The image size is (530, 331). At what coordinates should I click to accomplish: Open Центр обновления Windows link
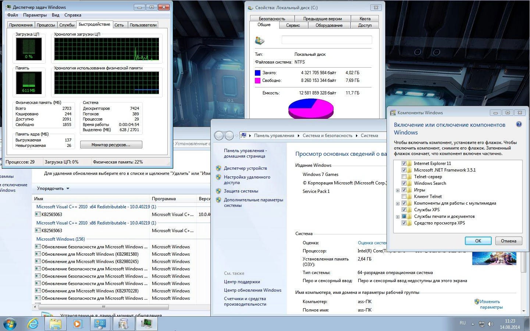pyautogui.click(x=253, y=290)
